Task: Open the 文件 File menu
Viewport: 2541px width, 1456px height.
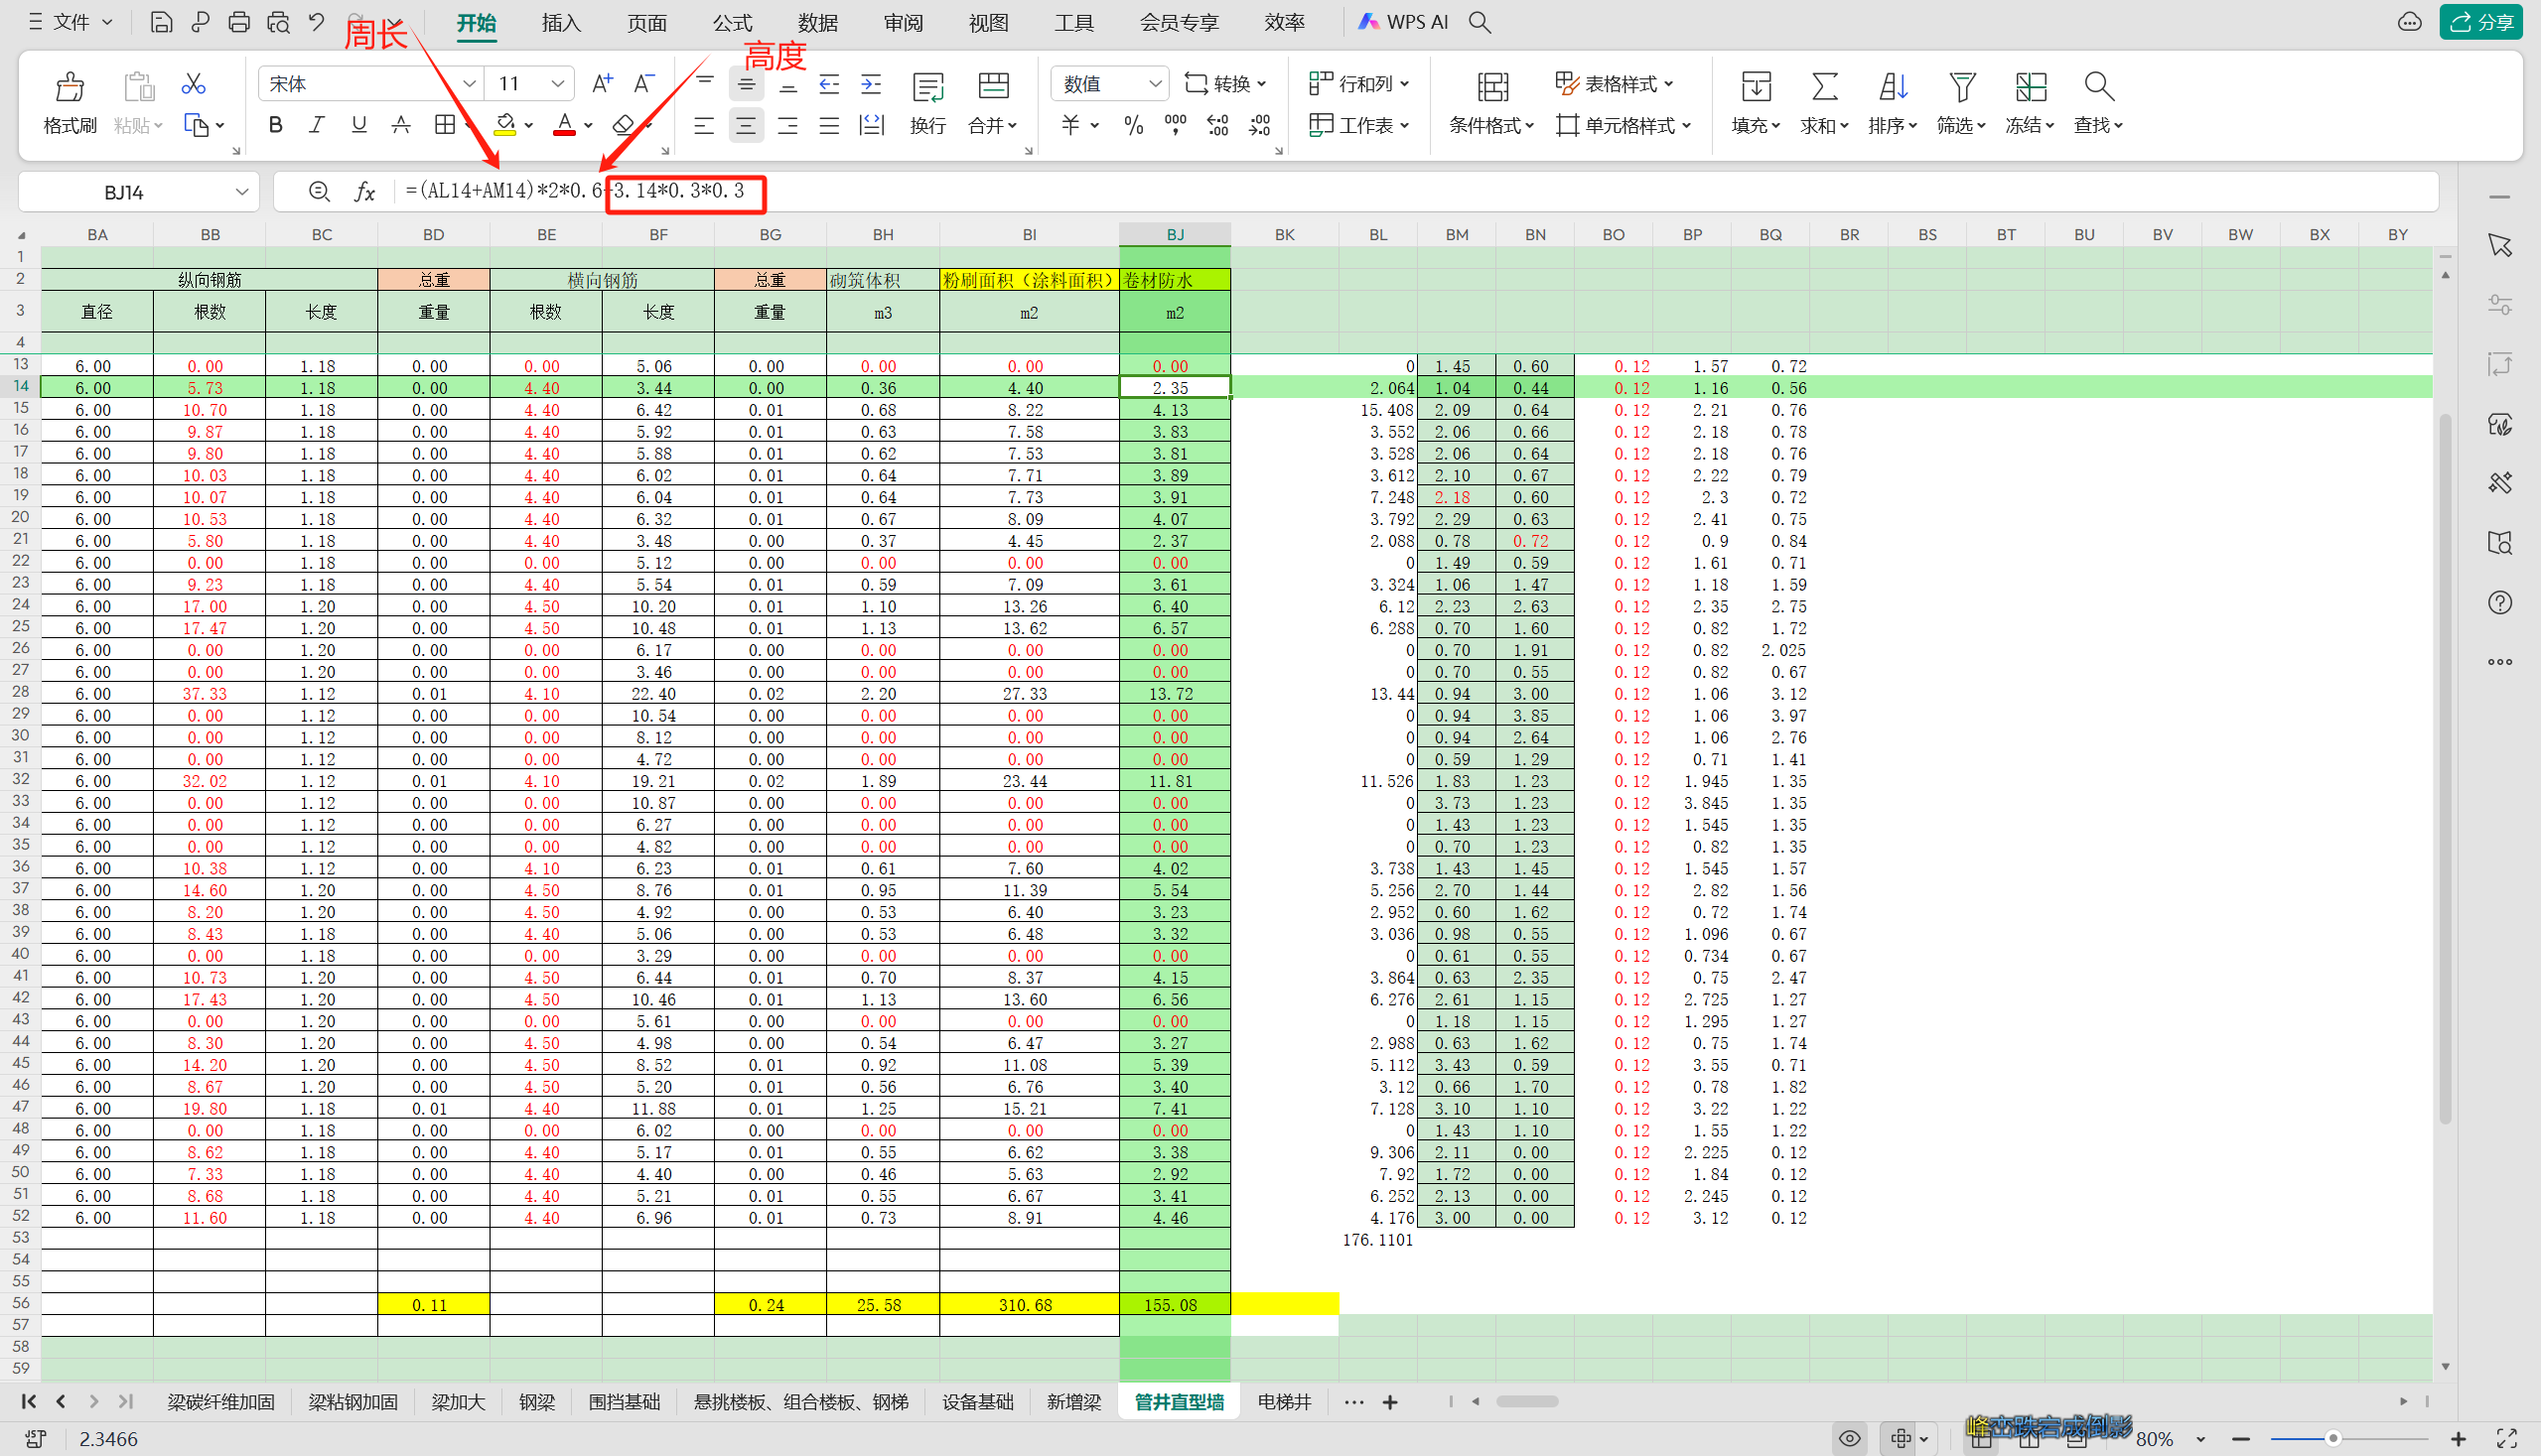Action: (x=71, y=22)
